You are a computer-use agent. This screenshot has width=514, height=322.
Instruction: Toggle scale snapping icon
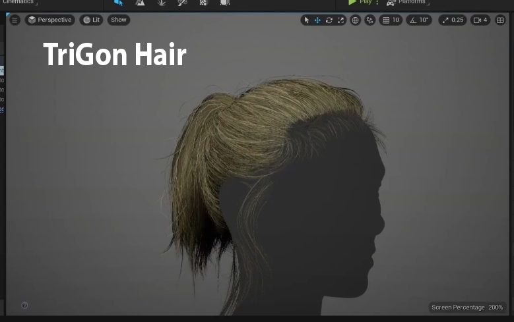point(445,20)
